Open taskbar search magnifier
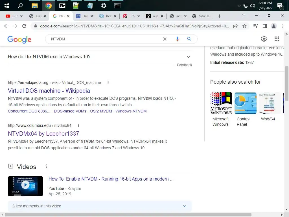Image resolution: width=289 pixels, height=217 pixels. tap(20, 6)
